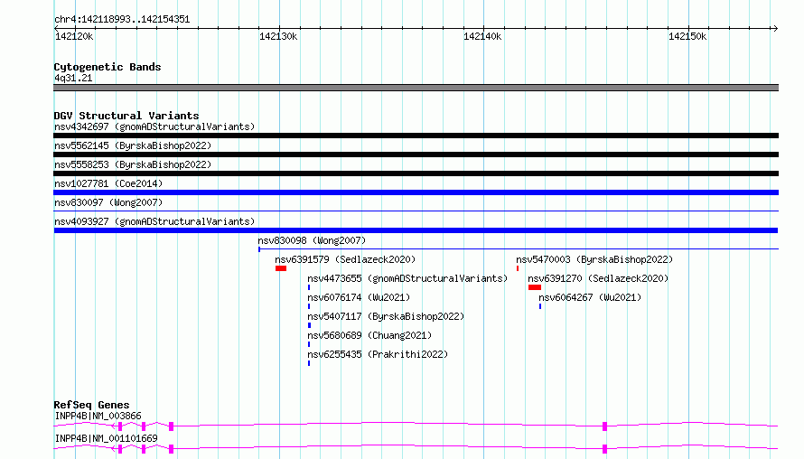Click the black bar under nsv5562145
Screen dimensions: 804x459
coord(416,155)
